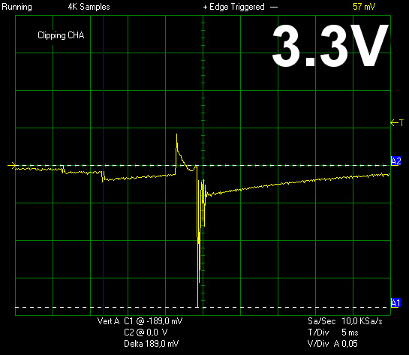Screen dimensions: 409x355
Task: Click the V/Div A 0,05 setting
Action: point(332,344)
